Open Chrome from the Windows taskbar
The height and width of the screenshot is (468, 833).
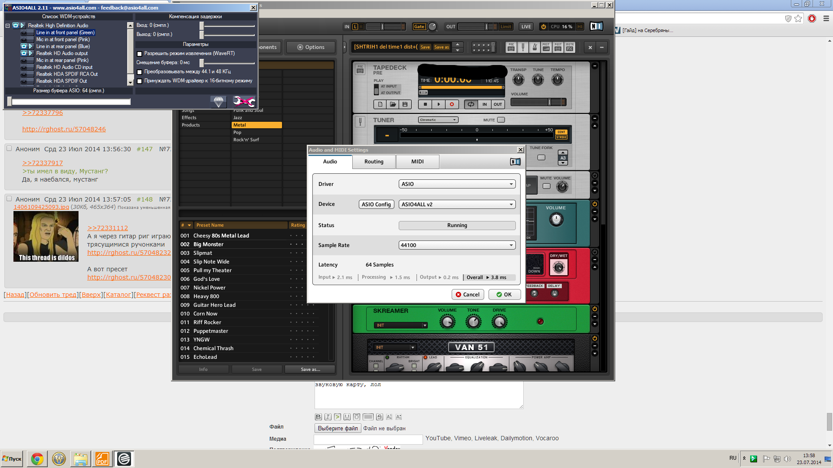(x=37, y=459)
